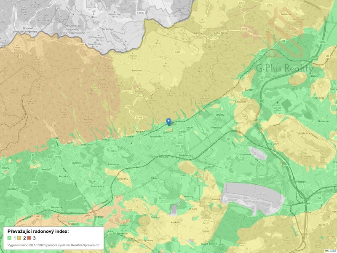Click the Unčín label near the marker

189,128
